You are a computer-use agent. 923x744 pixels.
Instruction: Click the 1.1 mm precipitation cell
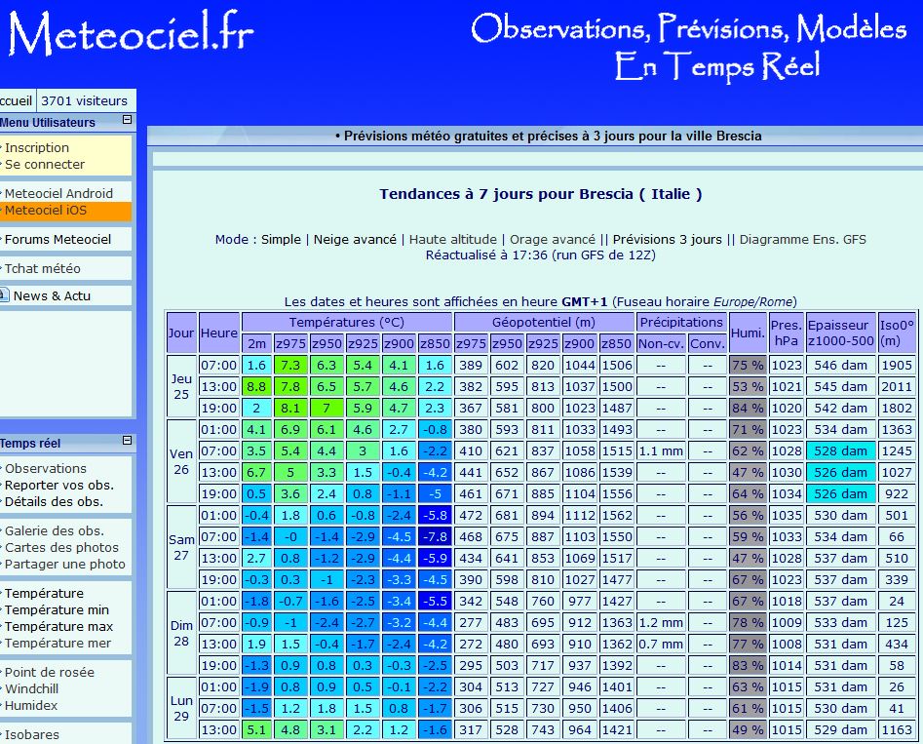coord(661,451)
